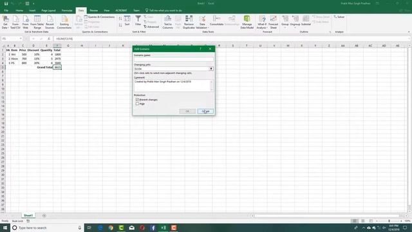
Task: Click the collapse dialog range selector button
Action: [x=211, y=69]
